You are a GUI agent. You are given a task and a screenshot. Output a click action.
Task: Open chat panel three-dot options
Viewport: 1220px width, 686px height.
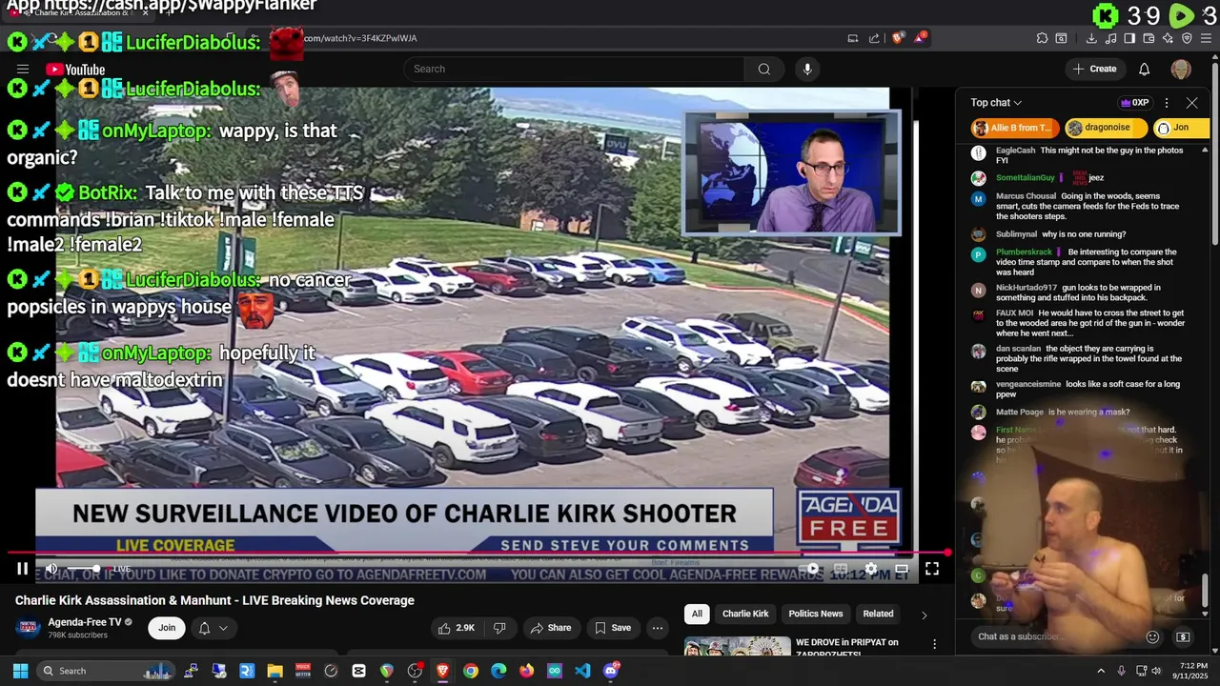[1167, 103]
